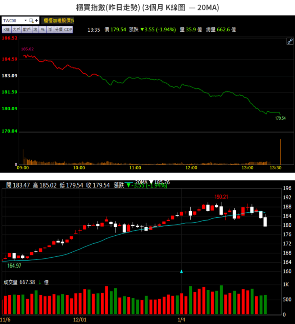Click the magnifier search icon beside TWC00
Viewport: 295px width, 324px height.
[x=31, y=21]
